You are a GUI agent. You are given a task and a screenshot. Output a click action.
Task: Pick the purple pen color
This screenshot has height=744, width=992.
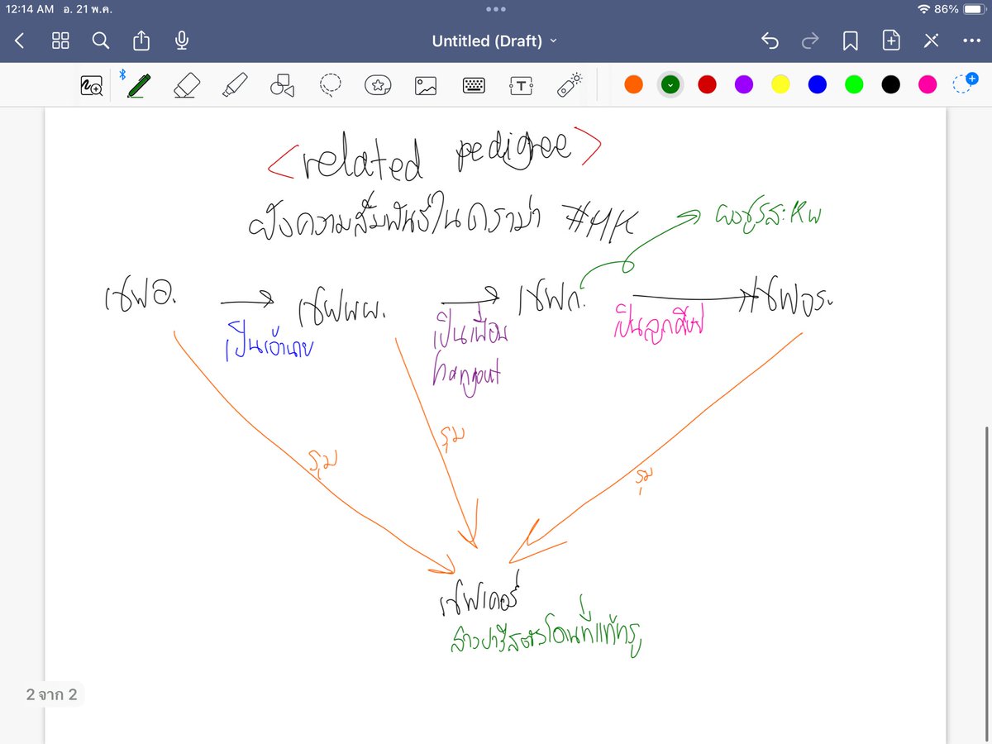[744, 84]
